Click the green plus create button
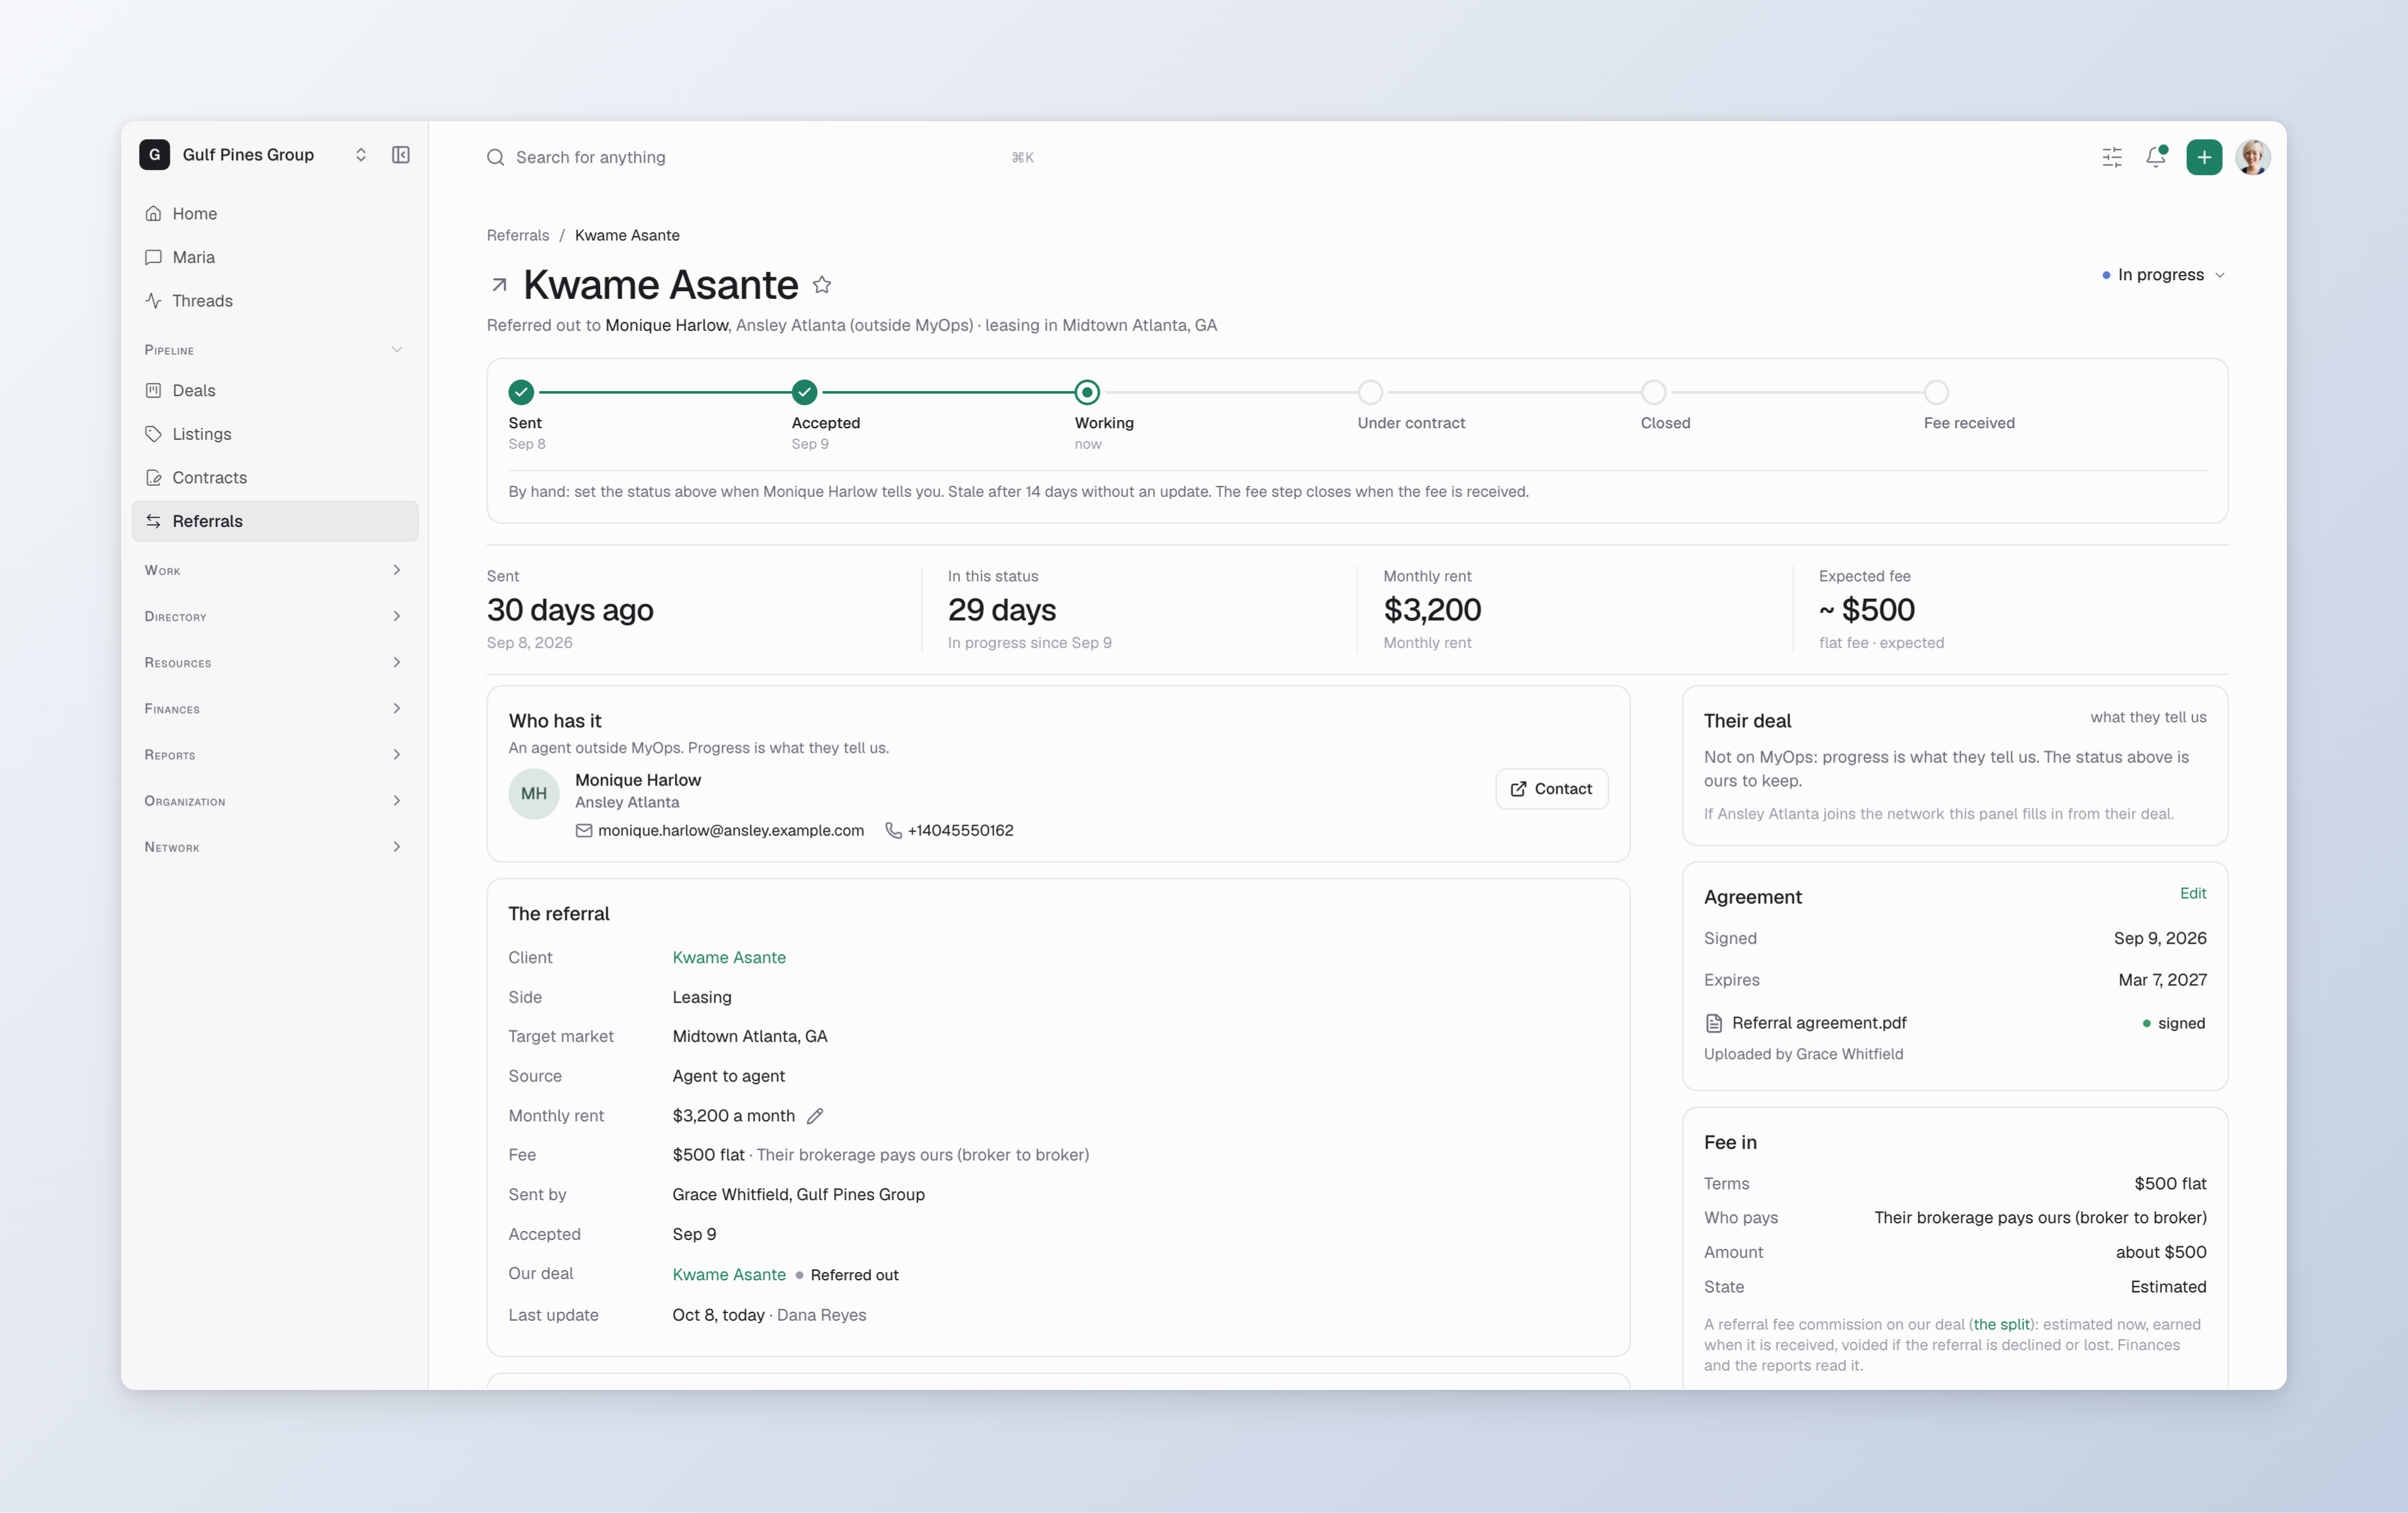The image size is (2408, 1513). (2204, 157)
